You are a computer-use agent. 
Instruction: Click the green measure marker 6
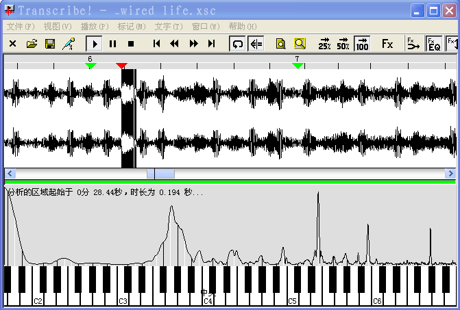(x=90, y=66)
